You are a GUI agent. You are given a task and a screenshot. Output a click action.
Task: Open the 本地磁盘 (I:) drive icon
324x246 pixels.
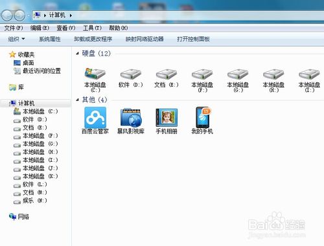click(x=309, y=80)
